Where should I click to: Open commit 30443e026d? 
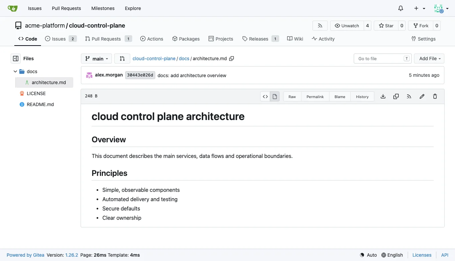pyautogui.click(x=140, y=75)
